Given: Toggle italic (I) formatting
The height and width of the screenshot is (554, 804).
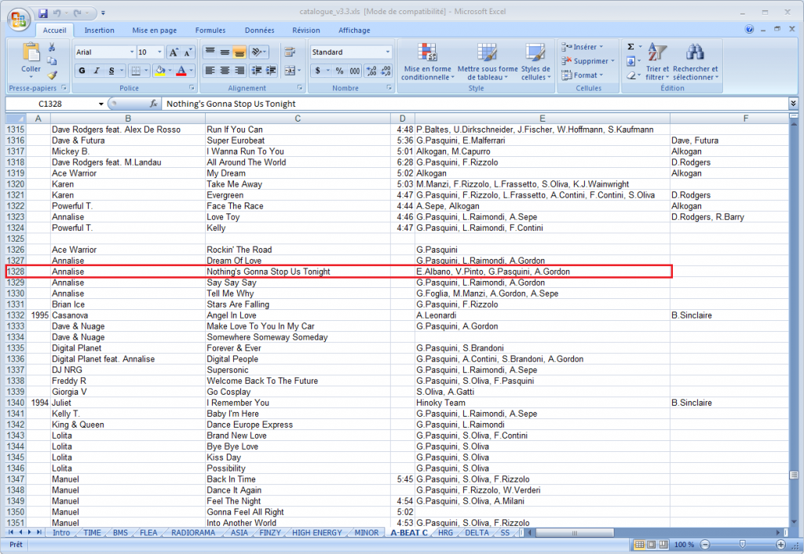Looking at the screenshot, I should point(97,70).
